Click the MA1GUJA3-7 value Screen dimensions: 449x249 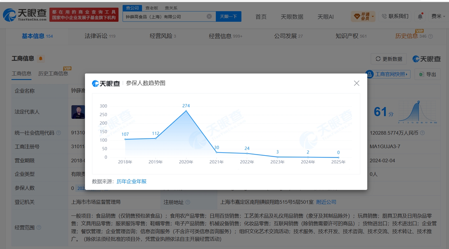point(385,146)
